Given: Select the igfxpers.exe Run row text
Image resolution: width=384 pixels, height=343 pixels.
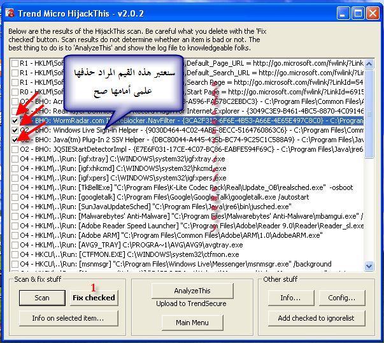Looking at the screenshot, I should click(x=123, y=178).
